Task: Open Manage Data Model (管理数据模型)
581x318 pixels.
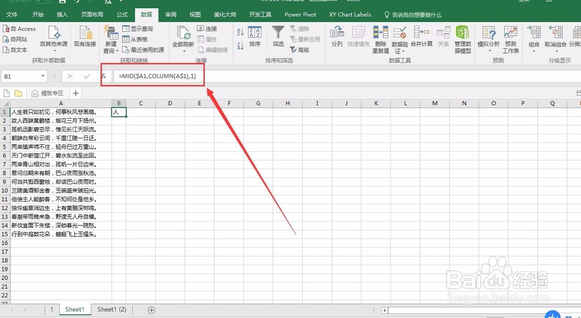Action: 462,40
